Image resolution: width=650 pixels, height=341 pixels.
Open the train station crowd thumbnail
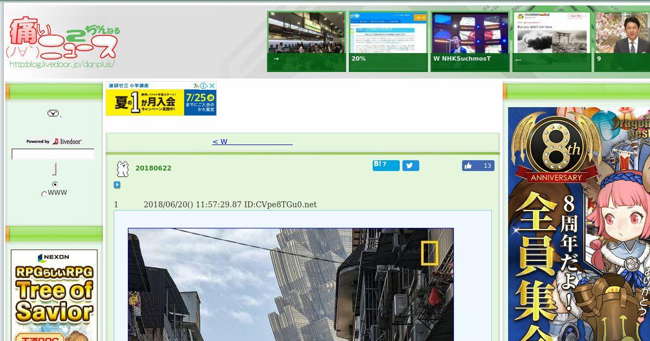[307, 42]
